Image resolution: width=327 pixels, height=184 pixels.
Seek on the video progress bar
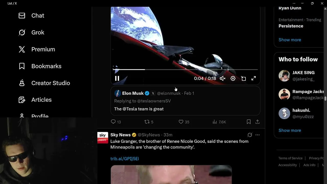point(185,69)
